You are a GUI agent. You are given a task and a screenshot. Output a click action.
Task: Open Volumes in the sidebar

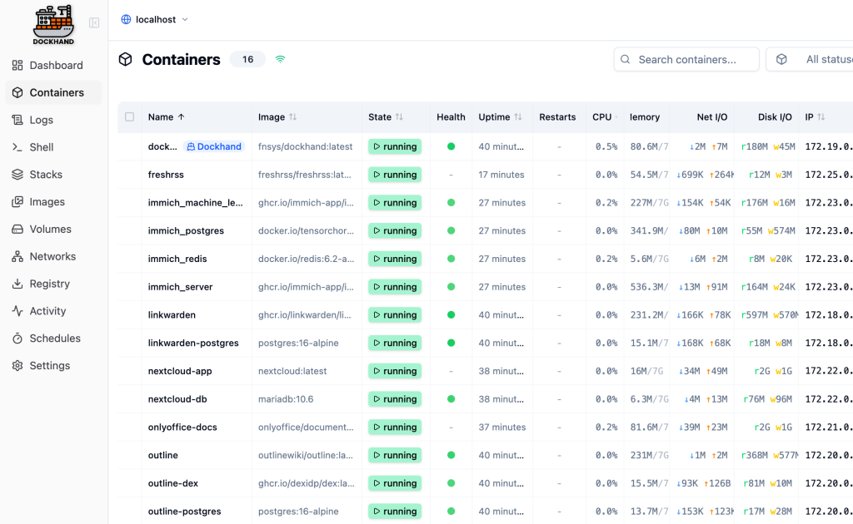50,229
